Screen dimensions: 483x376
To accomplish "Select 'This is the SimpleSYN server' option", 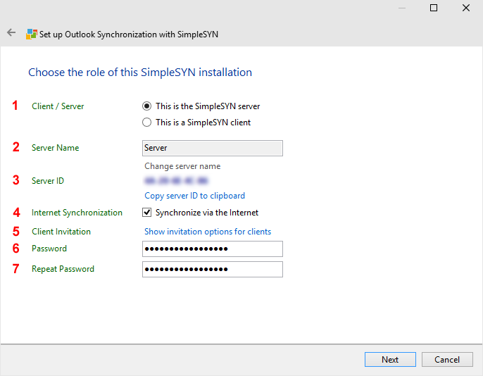I will (x=147, y=106).
